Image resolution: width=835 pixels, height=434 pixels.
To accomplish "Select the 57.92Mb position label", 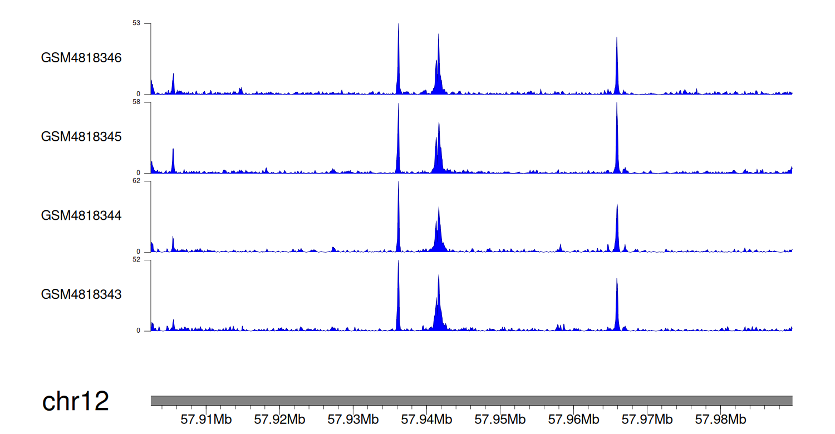I will [x=279, y=419].
